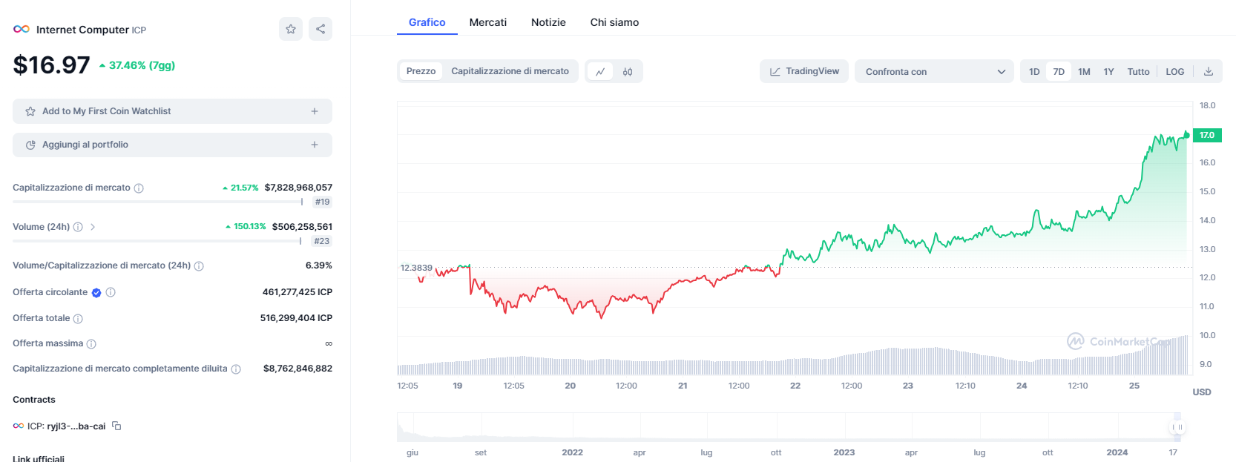1236x462 pixels.
Task: Open the TradingView chart button
Action: coord(804,71)
